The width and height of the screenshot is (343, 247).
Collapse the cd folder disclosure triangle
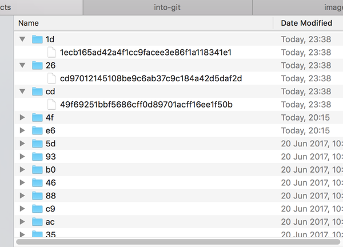23,91
